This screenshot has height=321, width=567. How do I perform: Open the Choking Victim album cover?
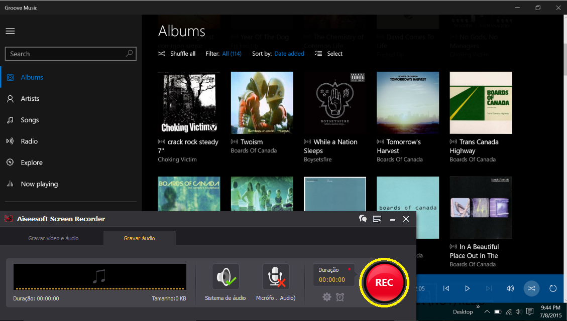point(189,103)
